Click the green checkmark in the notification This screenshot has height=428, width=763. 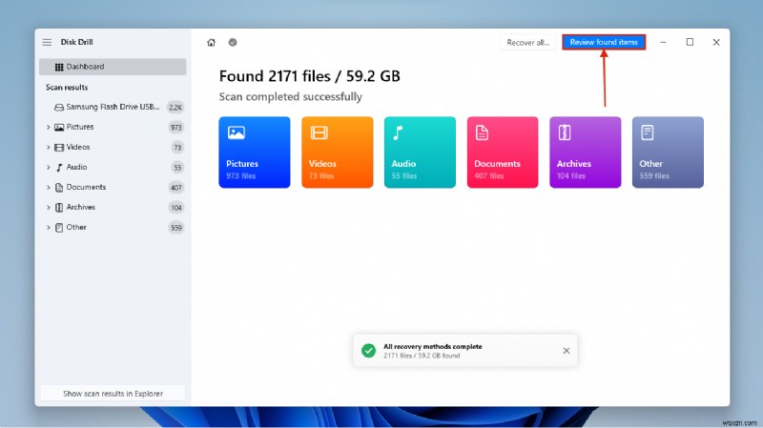368,351
